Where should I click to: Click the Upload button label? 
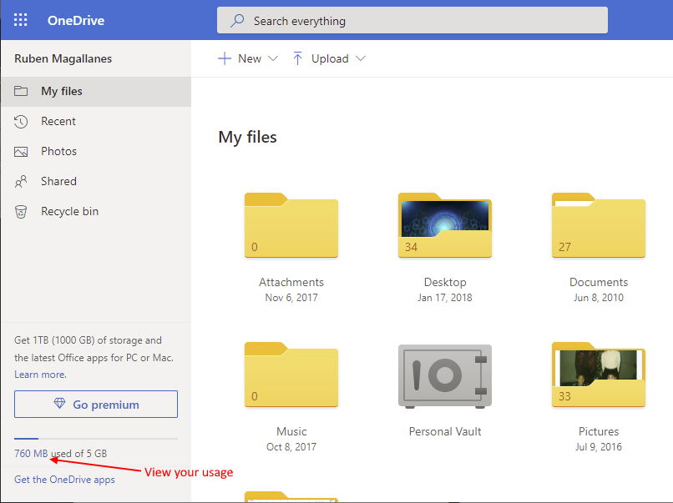pos(330,58)
